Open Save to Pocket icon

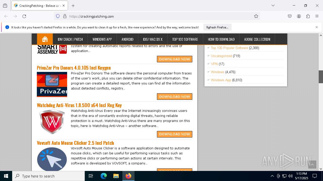290,16
